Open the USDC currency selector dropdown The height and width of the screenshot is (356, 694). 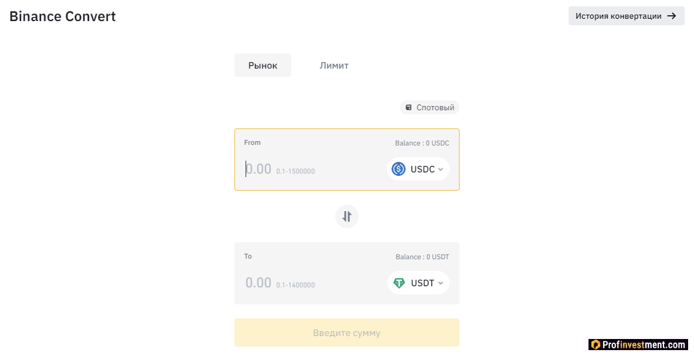[x=417, y=168]
